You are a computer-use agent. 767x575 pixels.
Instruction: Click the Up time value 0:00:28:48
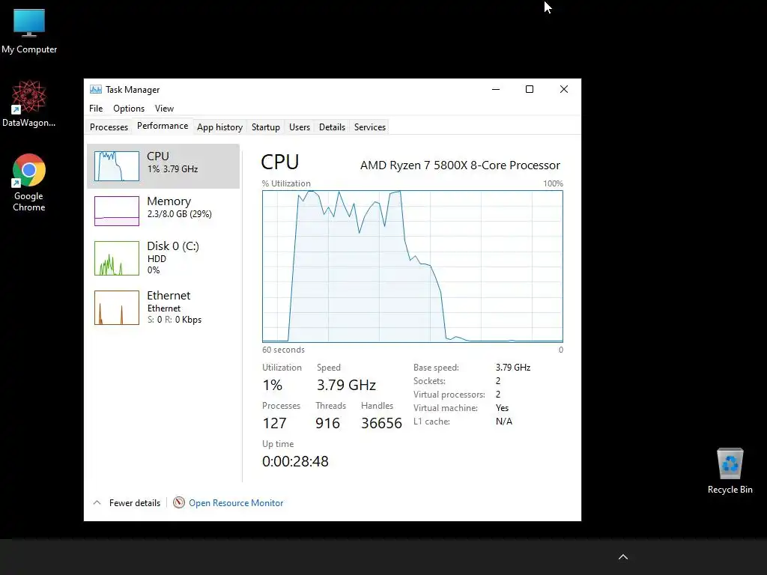pos(295,461)
